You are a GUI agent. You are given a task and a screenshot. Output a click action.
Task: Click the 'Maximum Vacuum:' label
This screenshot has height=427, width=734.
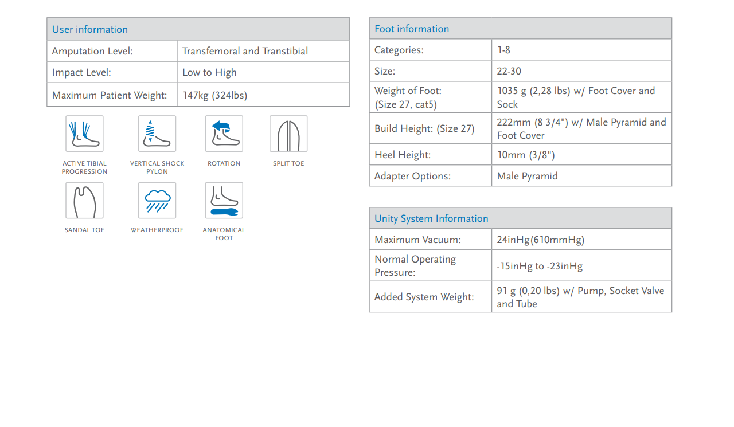click(x=417, y=240)
